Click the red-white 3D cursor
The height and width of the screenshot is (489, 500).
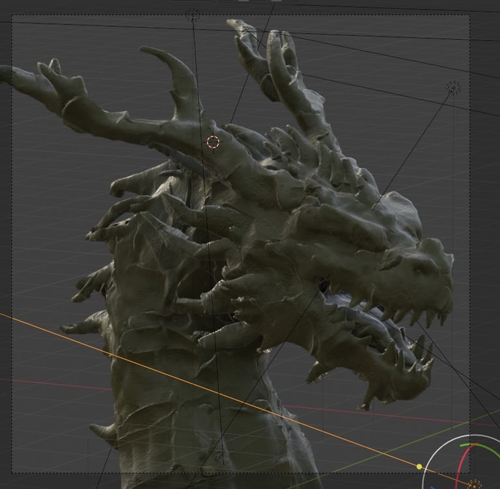pyautogui.click(x=213, y=142)
